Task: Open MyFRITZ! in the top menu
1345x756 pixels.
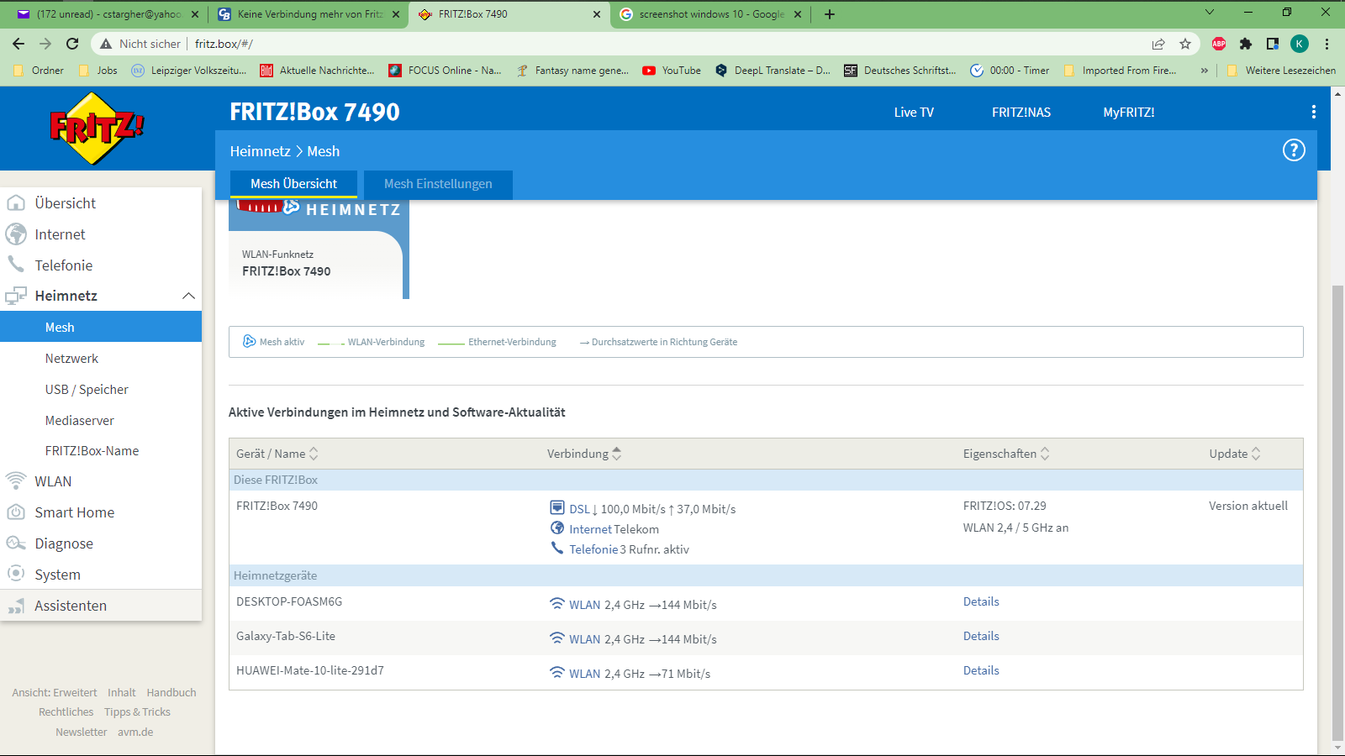Action: pyautogui.click(x=1129, y=113)
